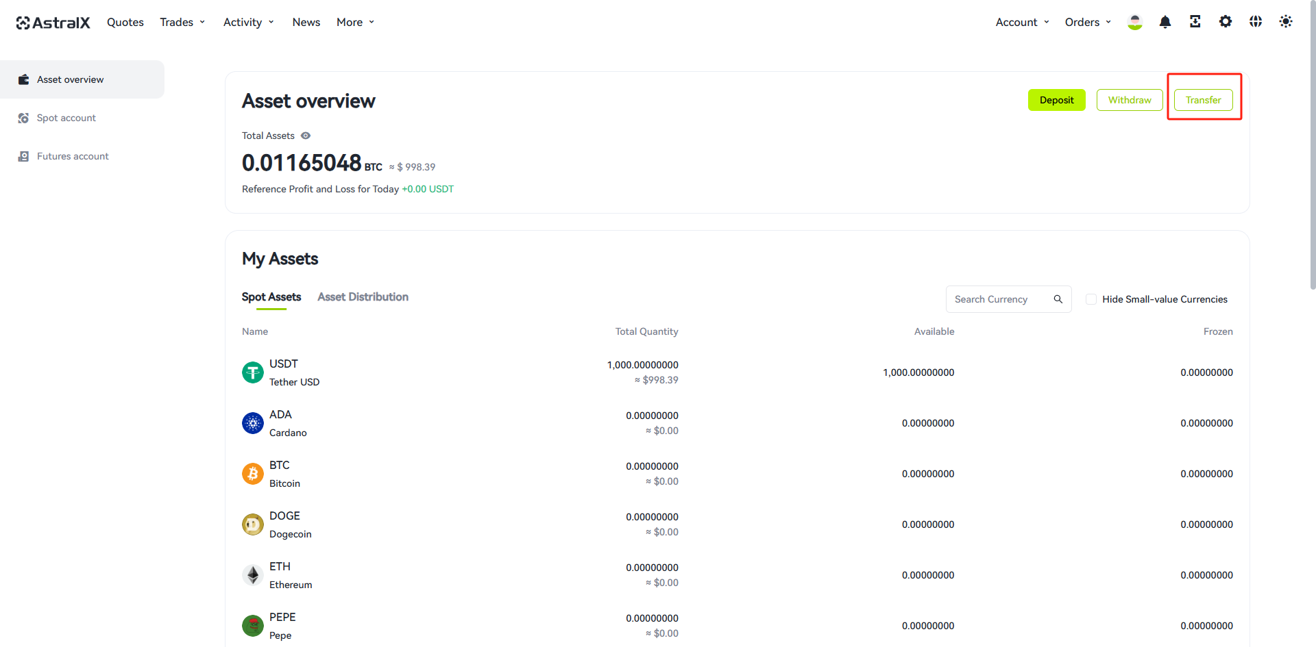
Task: Expand the Orders dropdown menu
Action: [1088, 22]
